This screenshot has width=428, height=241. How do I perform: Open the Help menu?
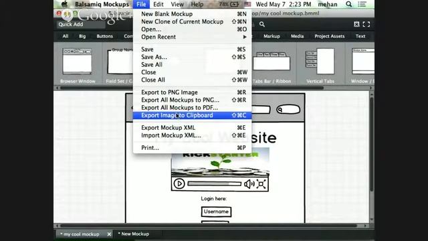pos(197,4)
